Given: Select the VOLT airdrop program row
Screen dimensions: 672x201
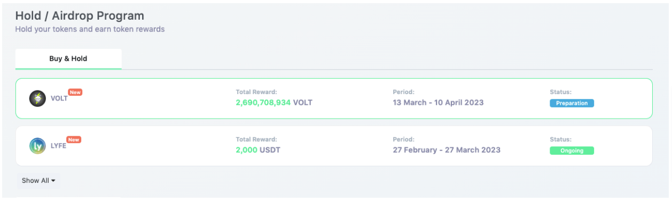Looking at the screenshot, I should (x=334, y=98).
